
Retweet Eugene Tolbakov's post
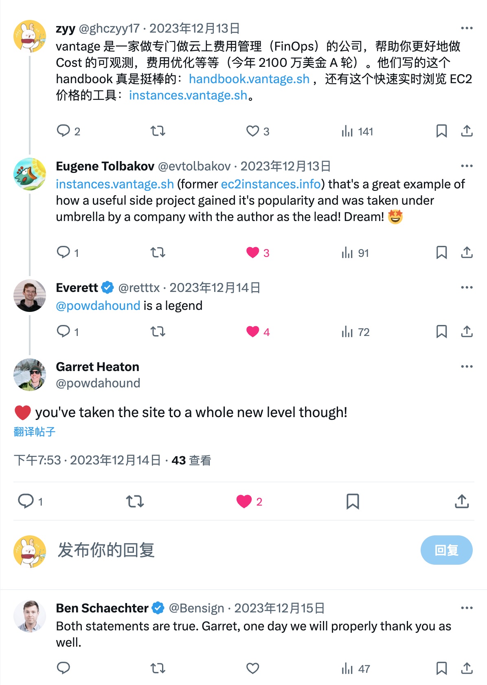[x=158, y=253]
